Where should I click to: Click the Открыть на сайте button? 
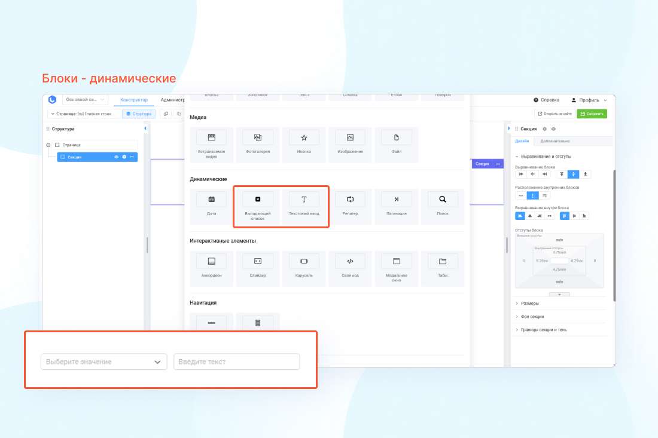[x=555, y=114]
